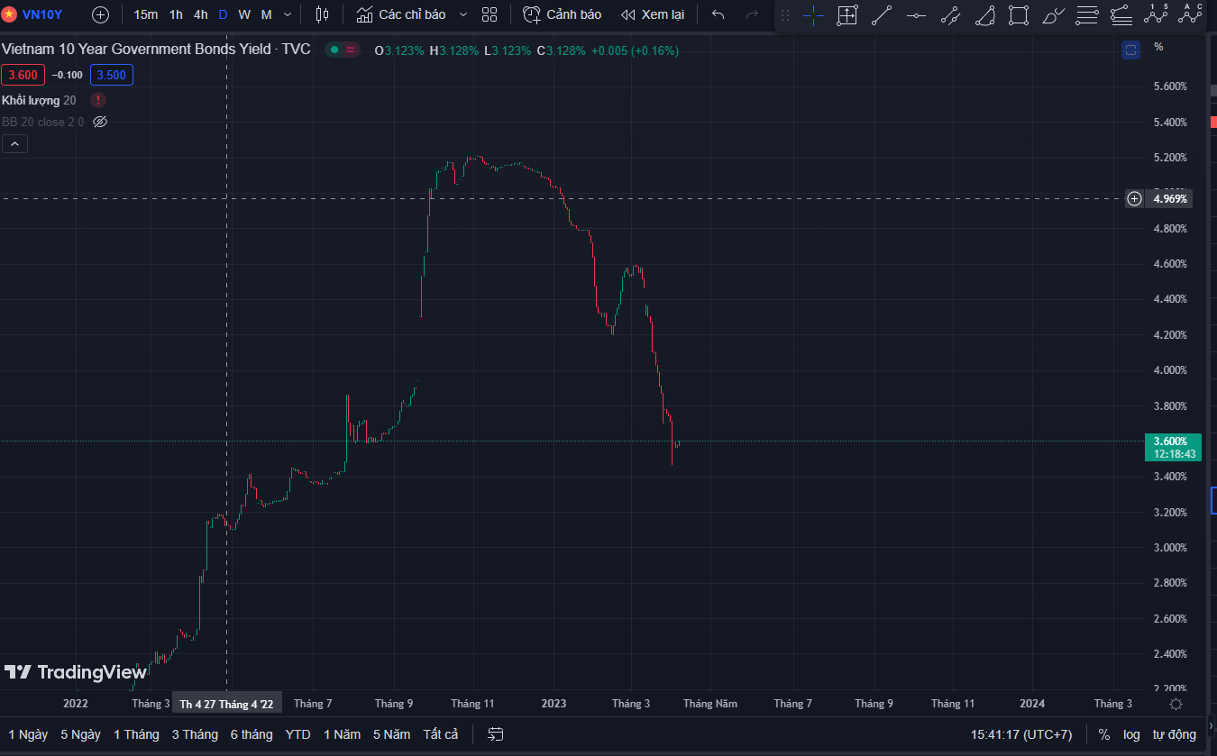Toggle auto scale (tự động)

(x=1175, y=734)
